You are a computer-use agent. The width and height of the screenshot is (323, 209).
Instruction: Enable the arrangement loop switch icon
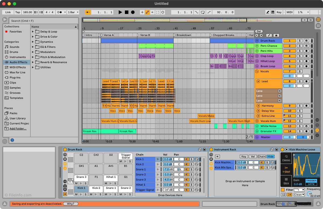[x=203, y=12]
